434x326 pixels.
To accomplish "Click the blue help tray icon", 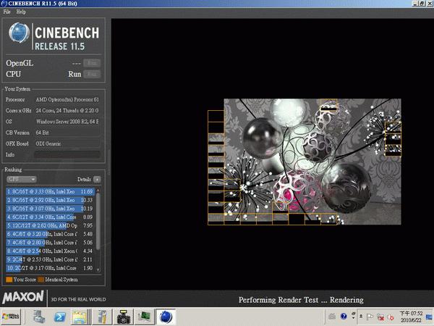I will [x=344, y=317].
